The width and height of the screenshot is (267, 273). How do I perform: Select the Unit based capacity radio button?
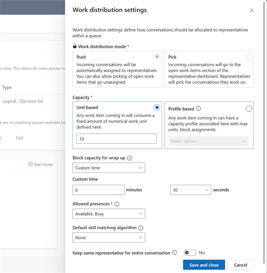[157, 107]
